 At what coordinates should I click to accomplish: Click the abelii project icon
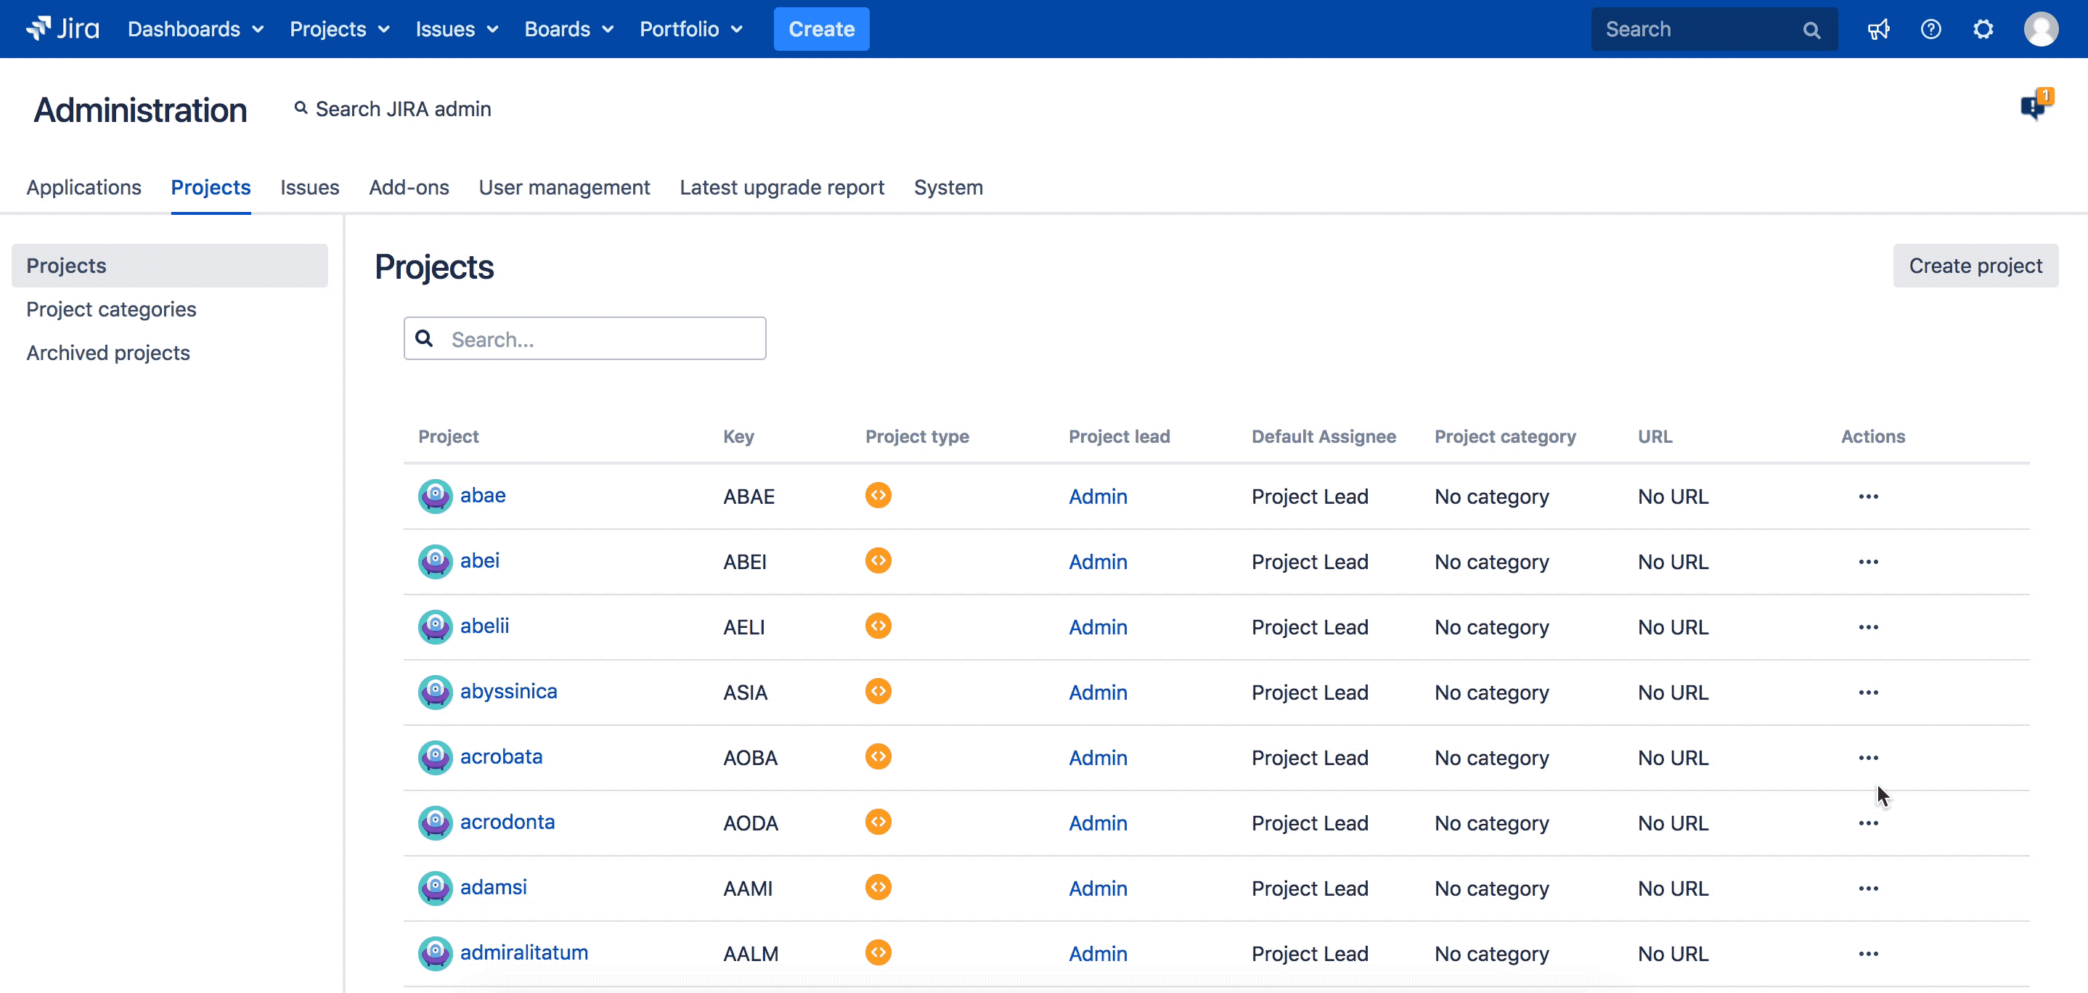tap(433, 626)
